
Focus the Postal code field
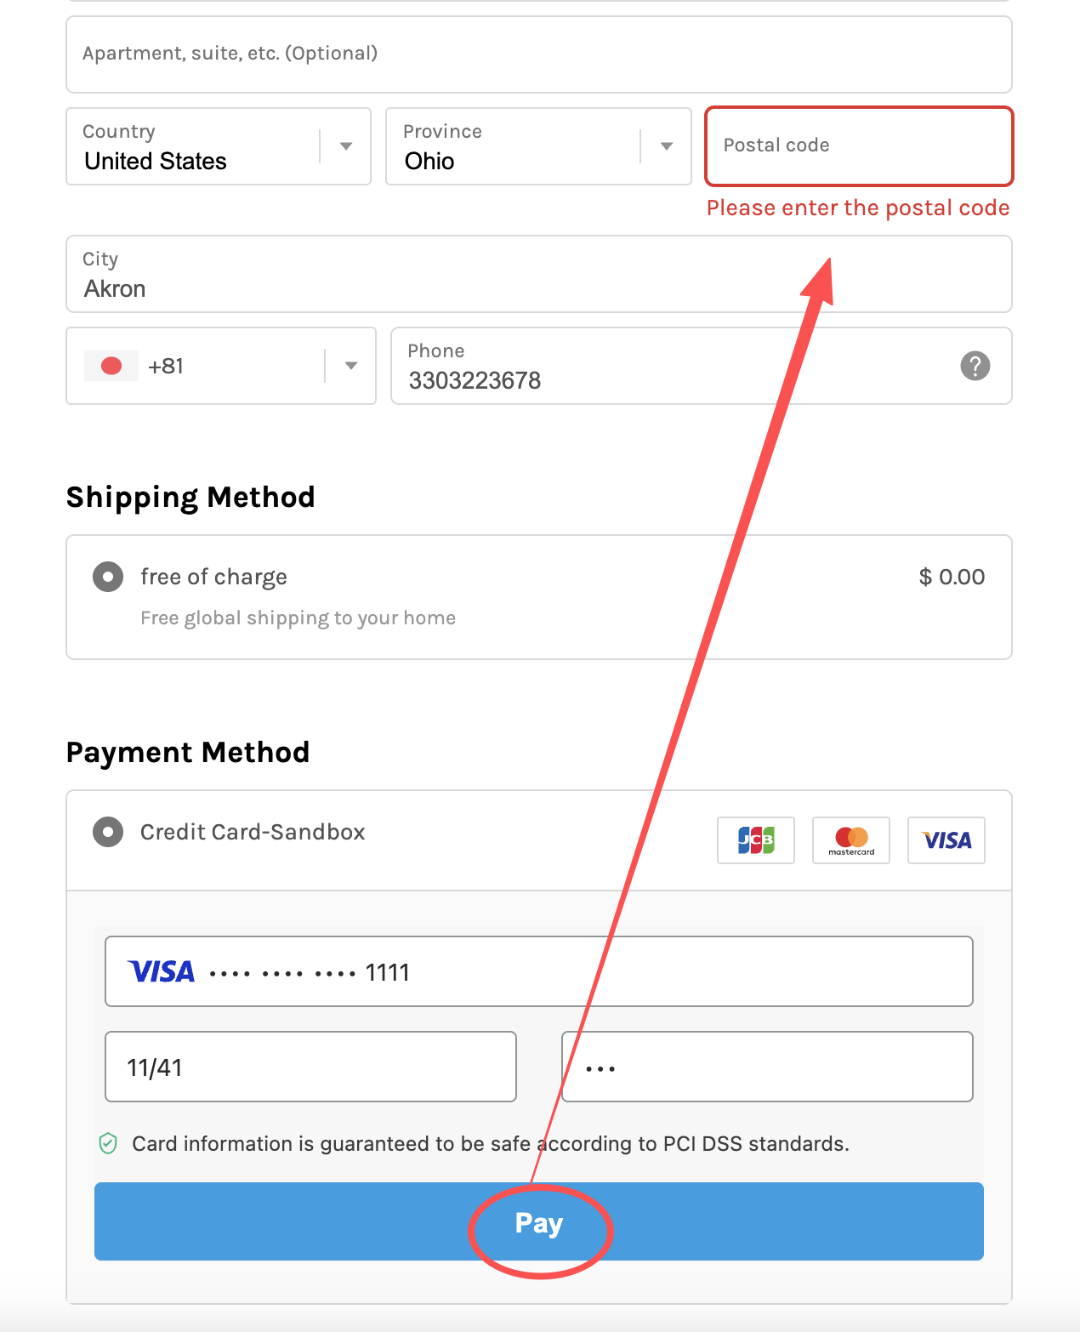tap(859, 146)
